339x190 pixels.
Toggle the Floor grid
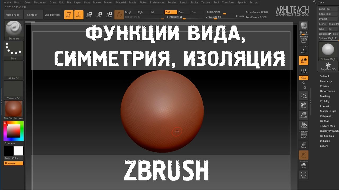click(304, 51)
